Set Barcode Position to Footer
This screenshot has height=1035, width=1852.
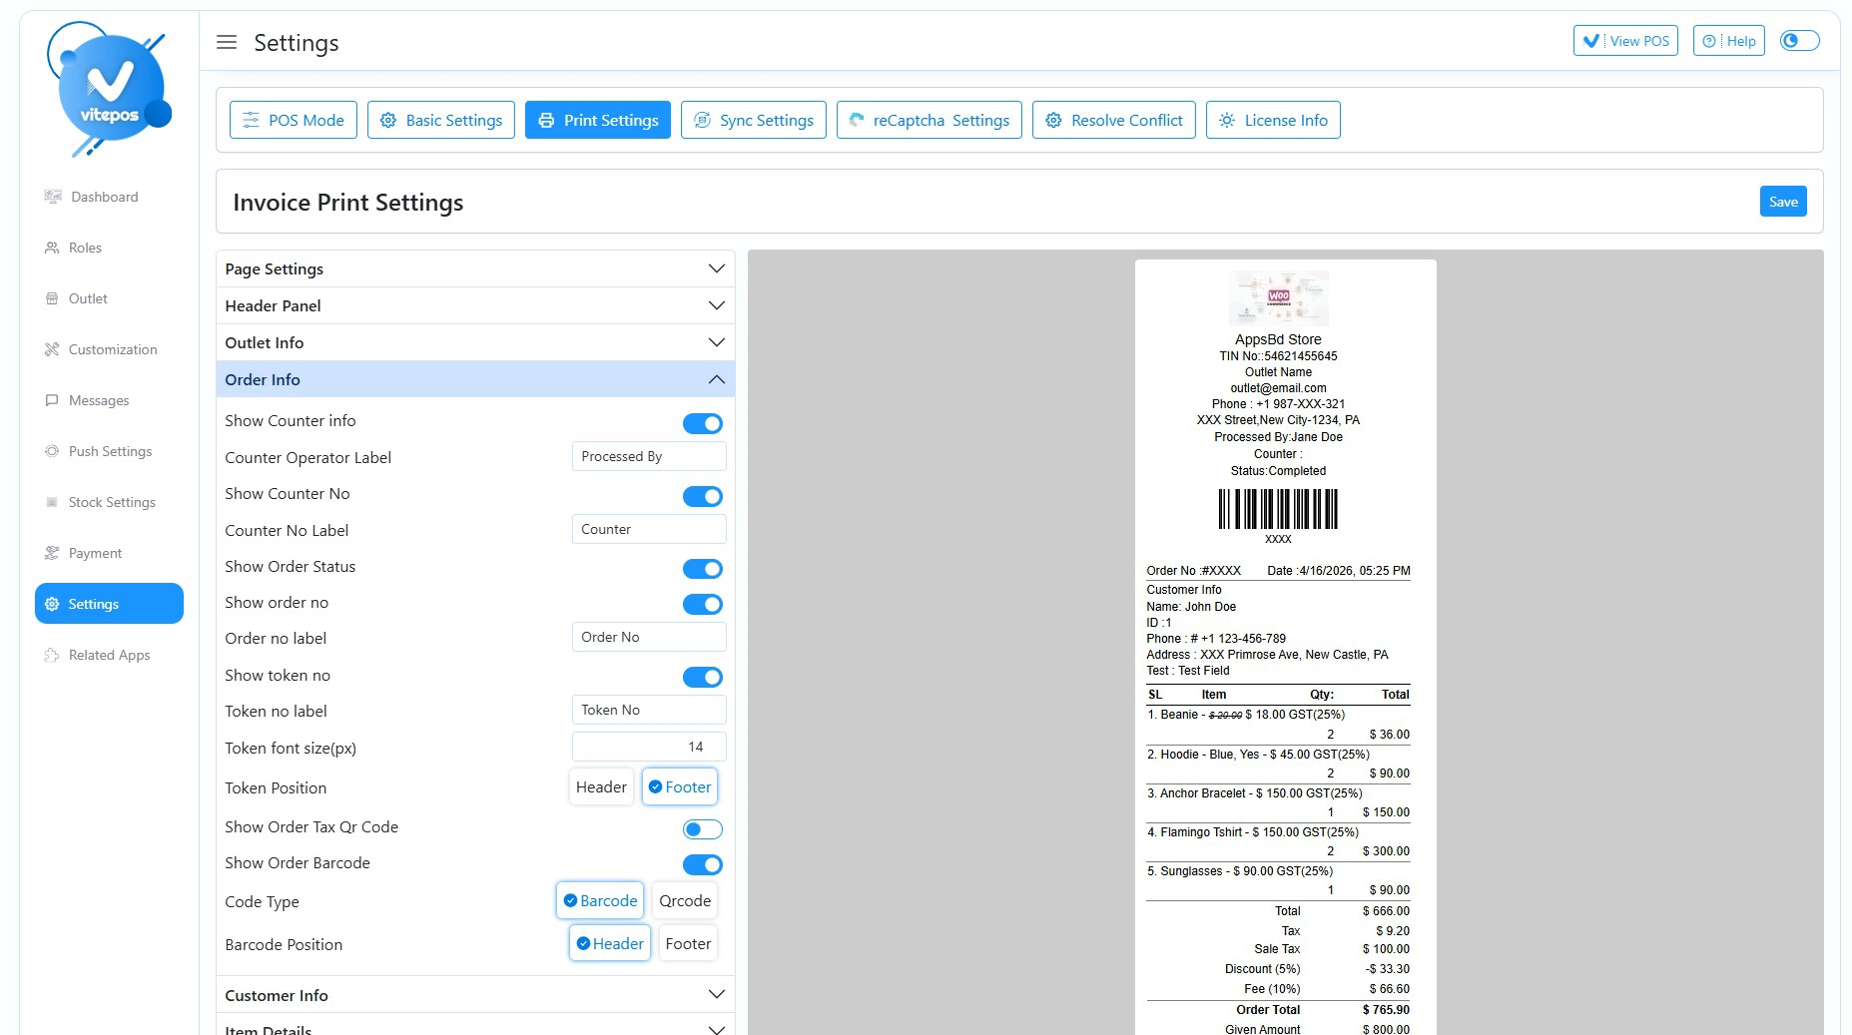[689, 943]
